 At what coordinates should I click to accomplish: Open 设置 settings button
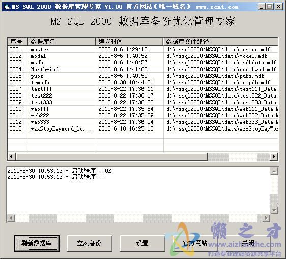point(142,243)
